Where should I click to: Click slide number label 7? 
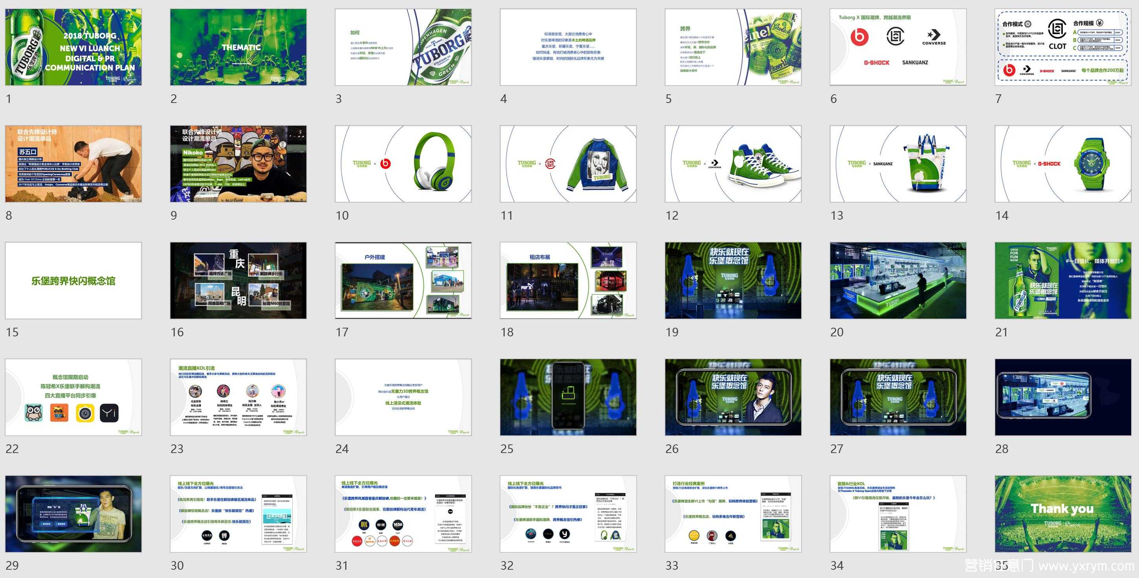point(998,99)
